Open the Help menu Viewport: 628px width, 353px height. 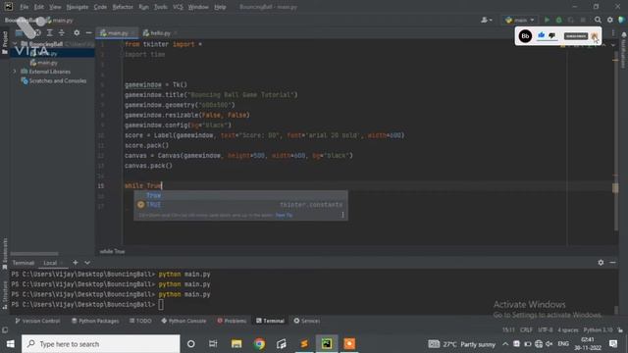pos(220,7)
